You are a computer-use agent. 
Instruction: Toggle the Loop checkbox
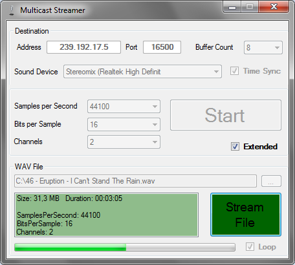250,247
